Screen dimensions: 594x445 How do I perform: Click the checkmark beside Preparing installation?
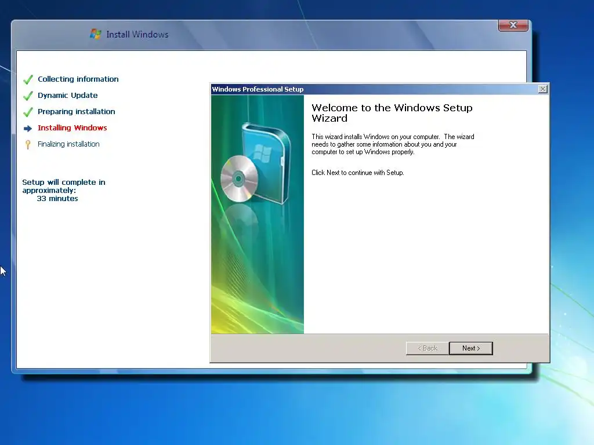point(28,112)
